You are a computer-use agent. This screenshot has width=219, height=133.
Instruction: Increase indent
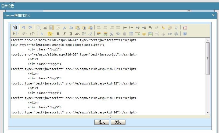(x=138, y=28)
